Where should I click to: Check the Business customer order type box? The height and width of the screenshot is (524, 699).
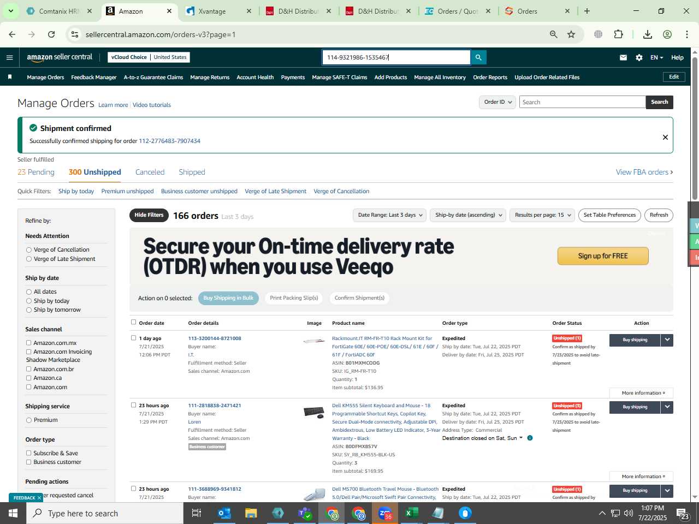pos(28,462)
